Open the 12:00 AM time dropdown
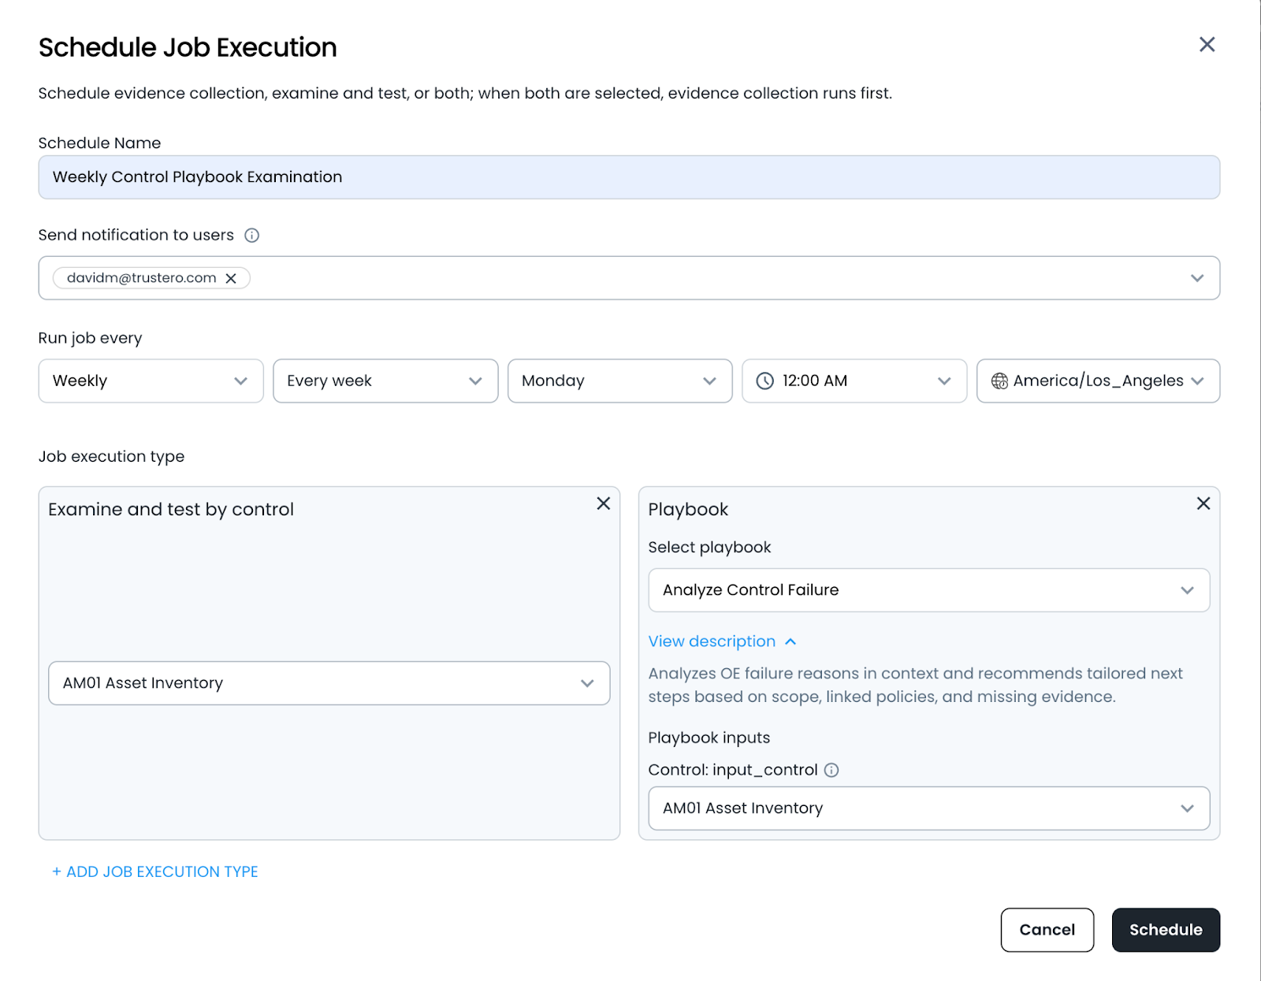The image size is (1261, 981). (854, 381)
